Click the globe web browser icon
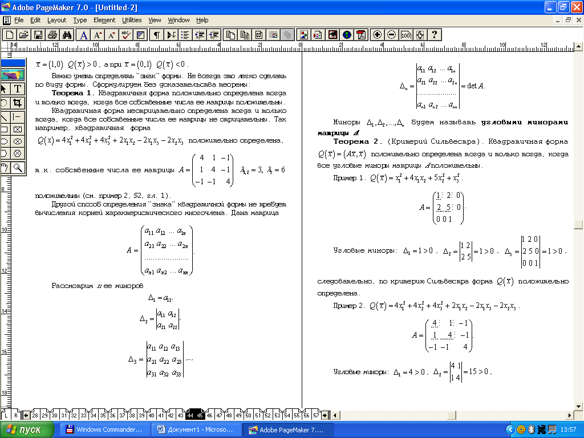584x438 pixels. (347, 35)
